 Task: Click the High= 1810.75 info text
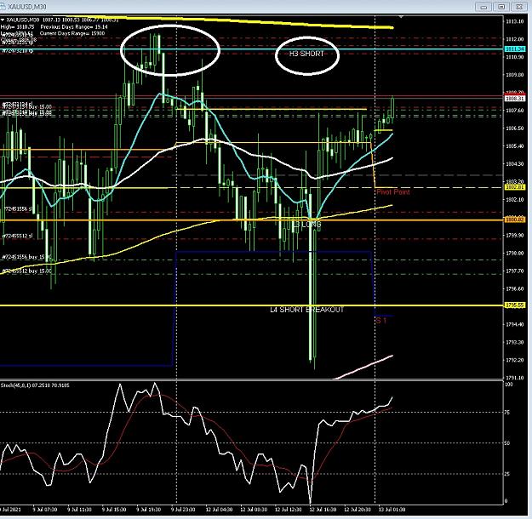pos(17,26)
